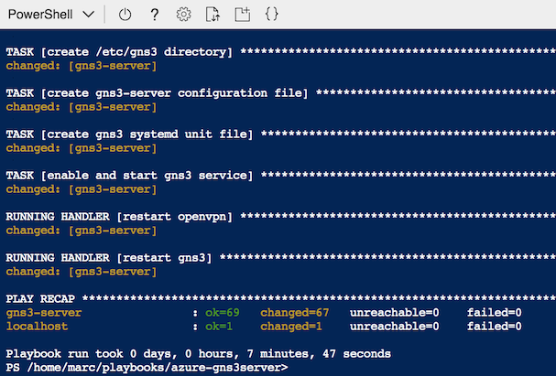Click 'changed: [gns3-server]' under restart openvpn
The image size is (556, 376).
(82, 231)
